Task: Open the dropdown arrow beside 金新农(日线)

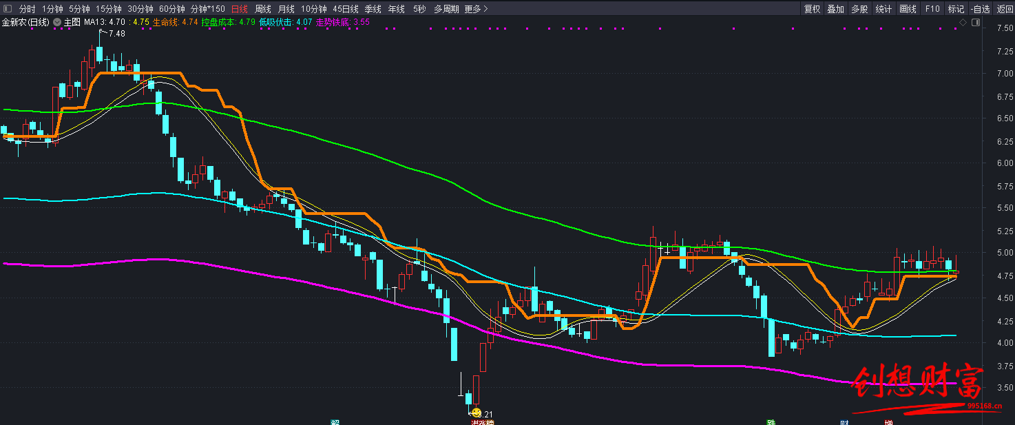Action: pyautogui.click(x=57, y=22)
